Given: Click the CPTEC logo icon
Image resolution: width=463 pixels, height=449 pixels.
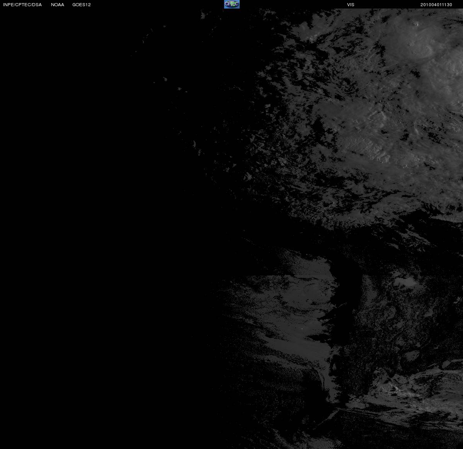Looking at the screenshot, I should pyautogui.click(x=232, y=4).
